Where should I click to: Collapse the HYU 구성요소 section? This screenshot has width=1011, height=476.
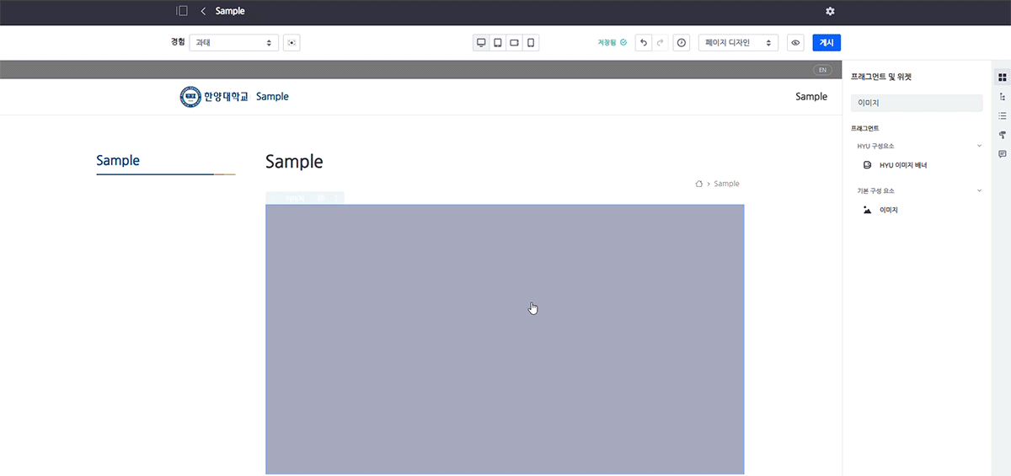click(x=979, y=146)
